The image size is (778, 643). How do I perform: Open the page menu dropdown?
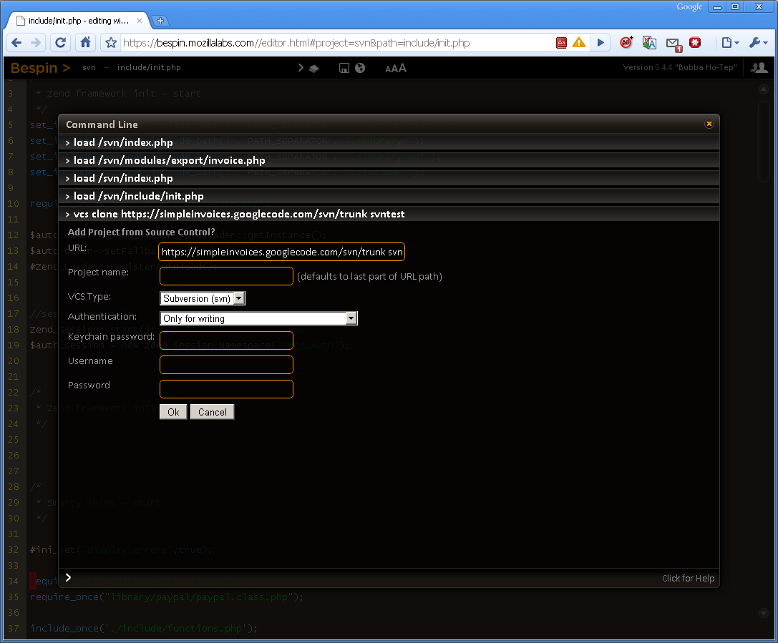pyautogui.click(x=730, y=43)
